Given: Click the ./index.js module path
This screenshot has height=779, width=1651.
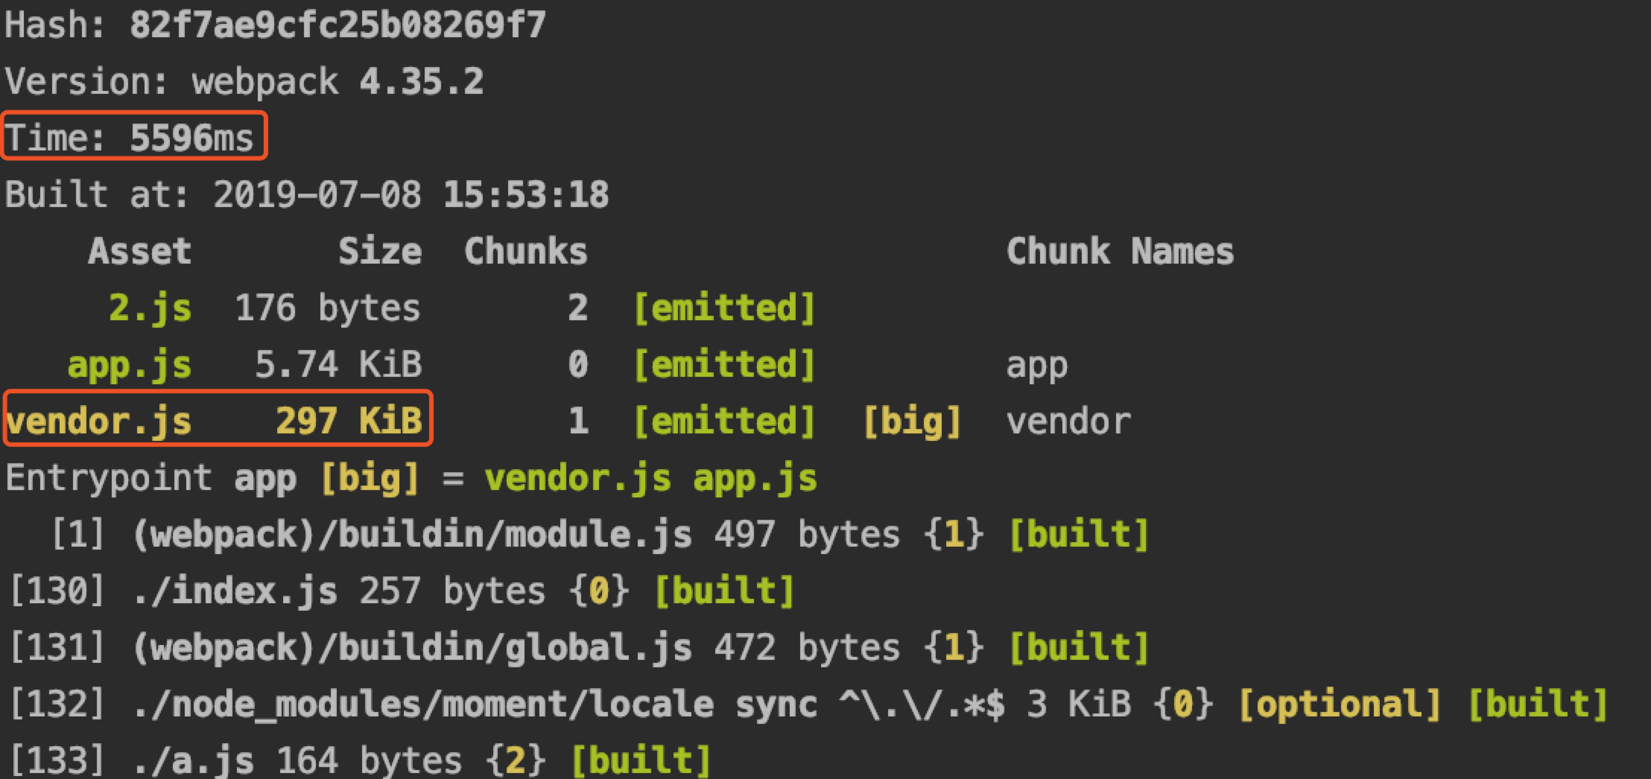Looking at the screenshot, I should pos(235,591).
